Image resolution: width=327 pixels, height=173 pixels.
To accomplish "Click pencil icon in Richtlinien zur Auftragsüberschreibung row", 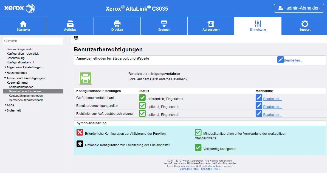I will pos(259,114).
